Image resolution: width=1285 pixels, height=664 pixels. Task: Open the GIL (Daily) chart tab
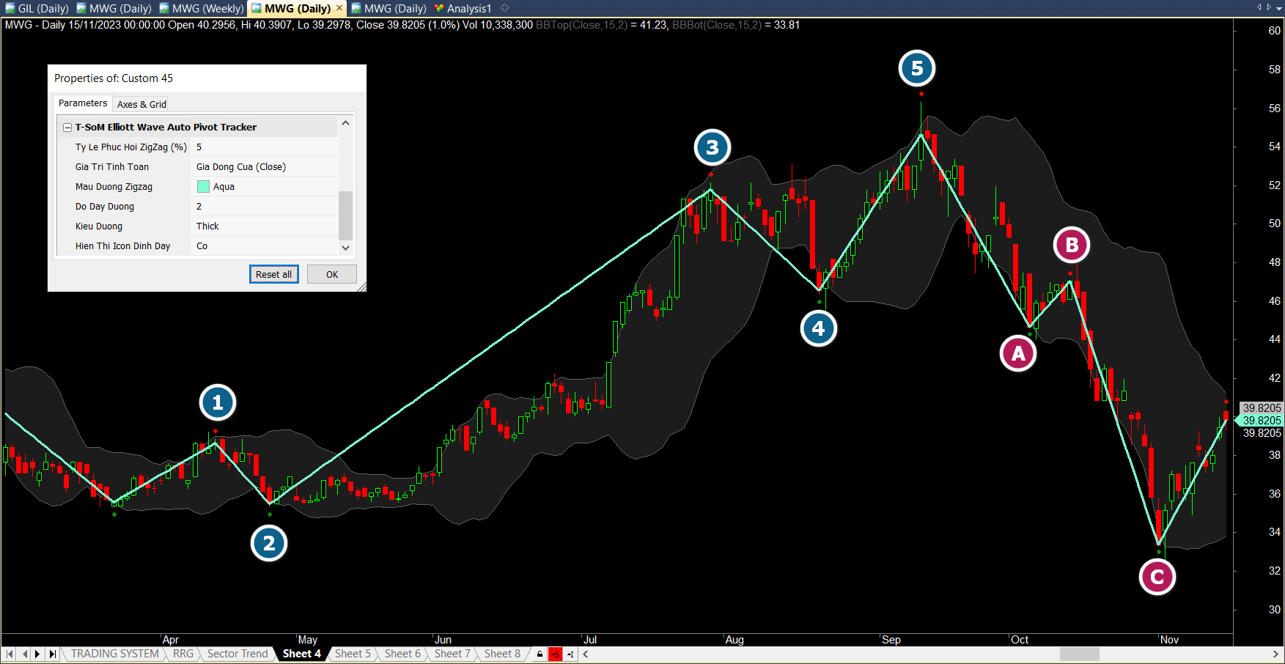(37, 8)
